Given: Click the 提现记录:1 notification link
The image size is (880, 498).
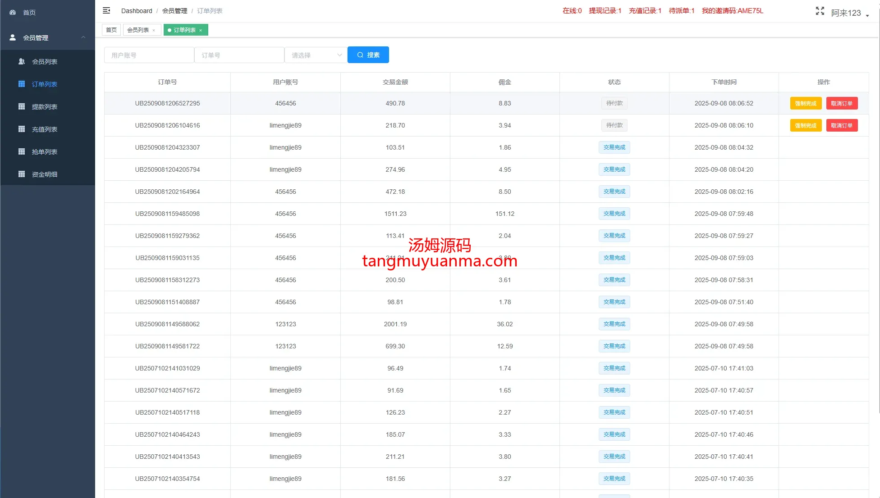Looking at the screenshot, I should click(605, 11).
